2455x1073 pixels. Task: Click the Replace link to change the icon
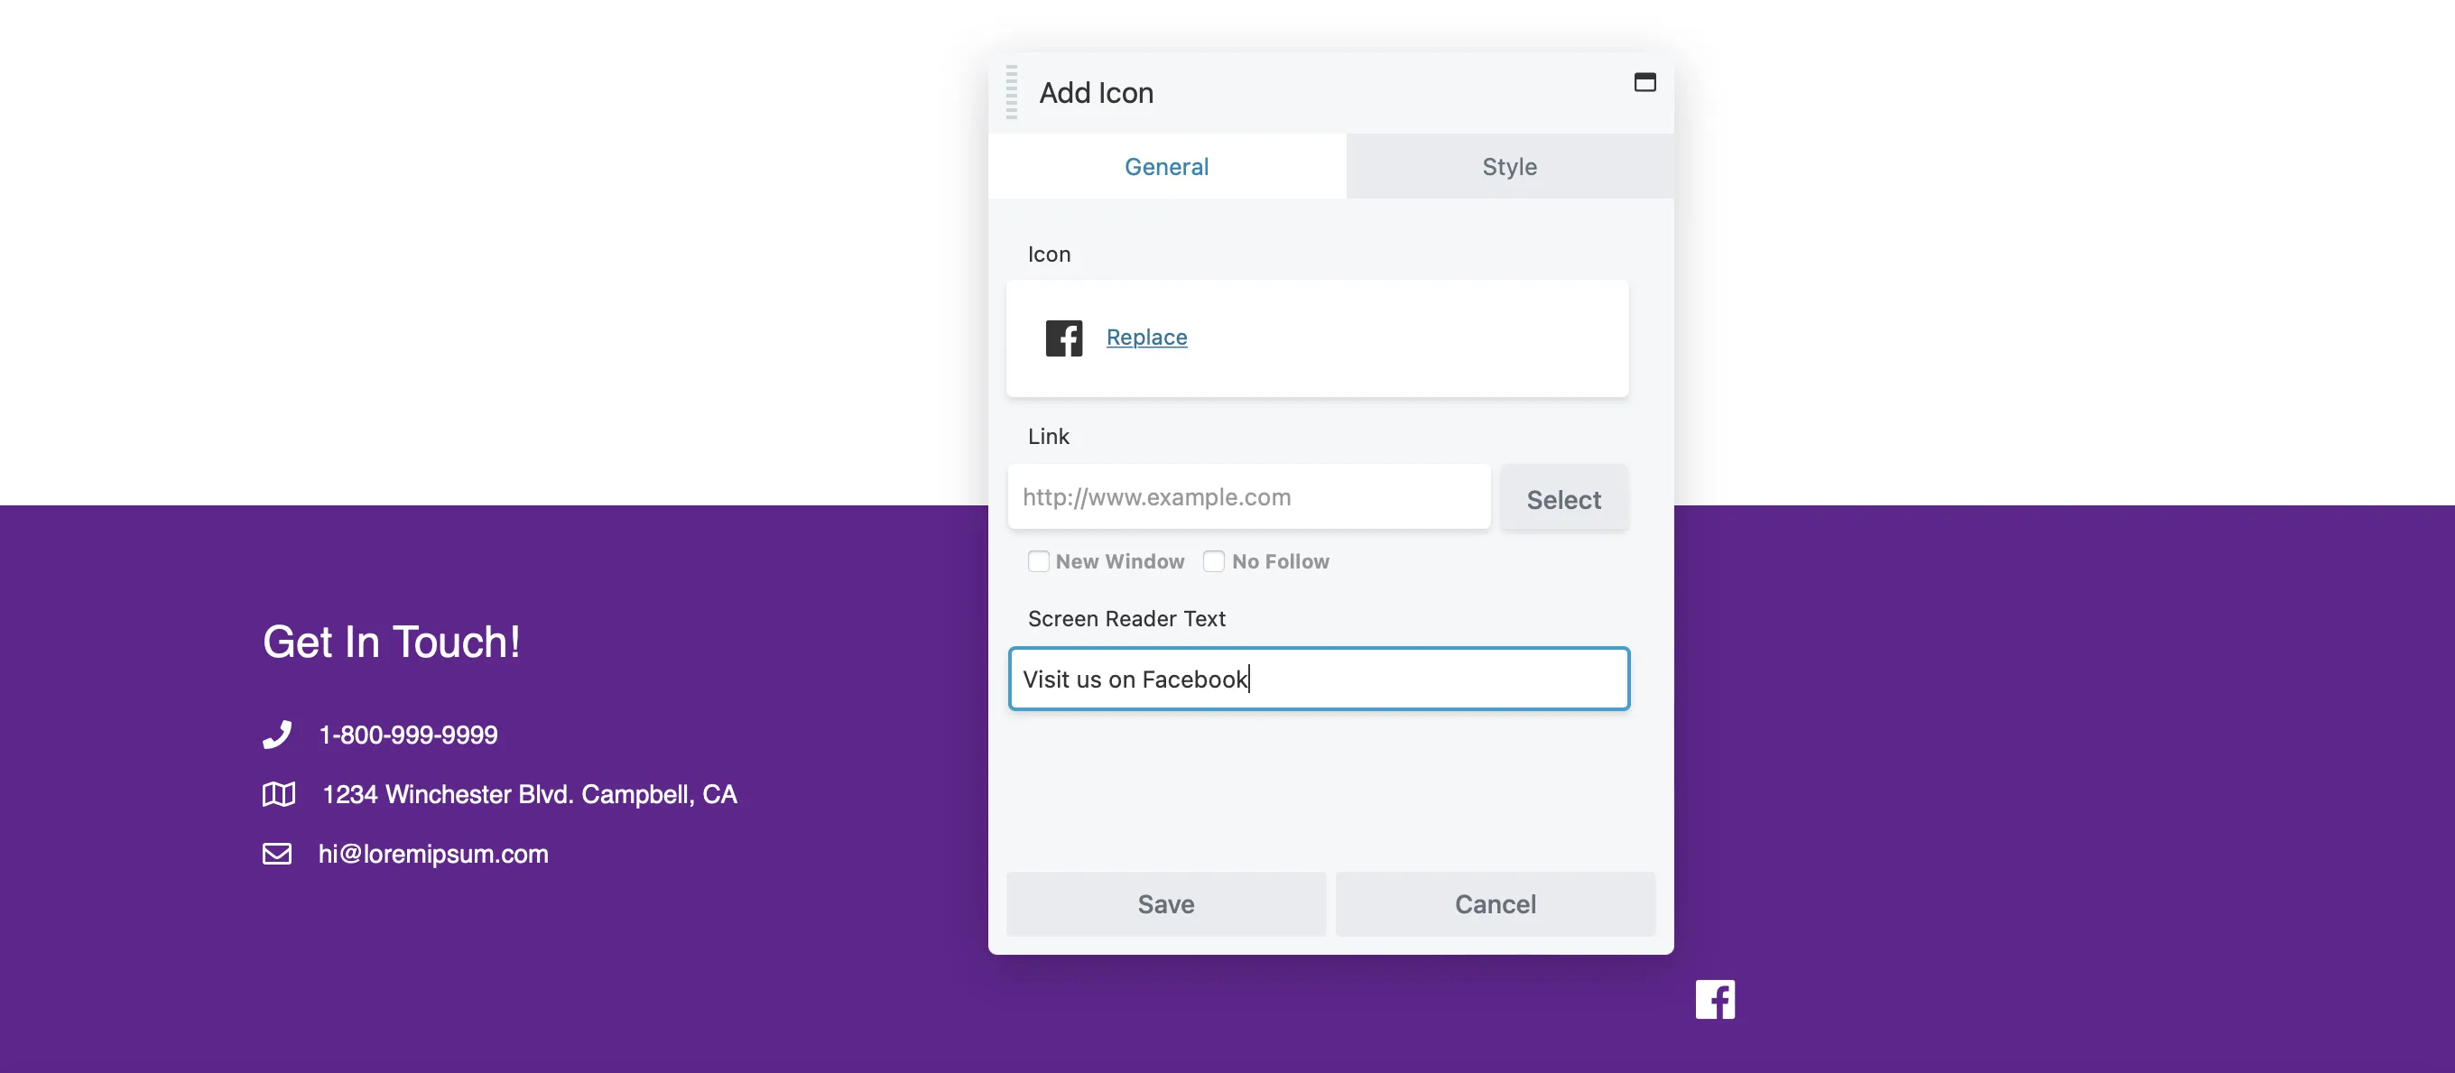[x=1146, y=338]
